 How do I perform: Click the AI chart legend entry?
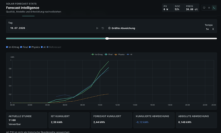pos(129,54)
